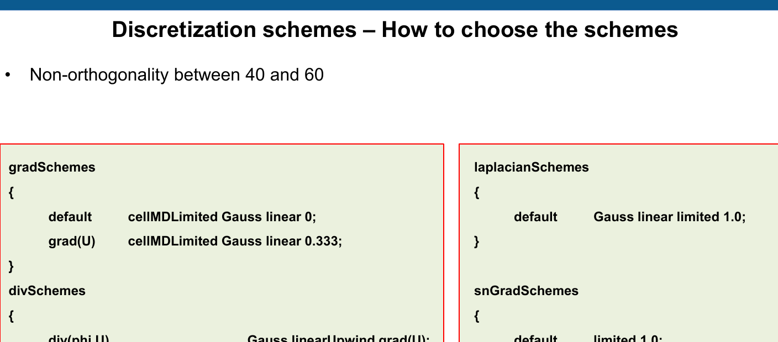The image size is (778, 342).
Task: Click the opening brace under snGradSchemes
Action: 477,316
